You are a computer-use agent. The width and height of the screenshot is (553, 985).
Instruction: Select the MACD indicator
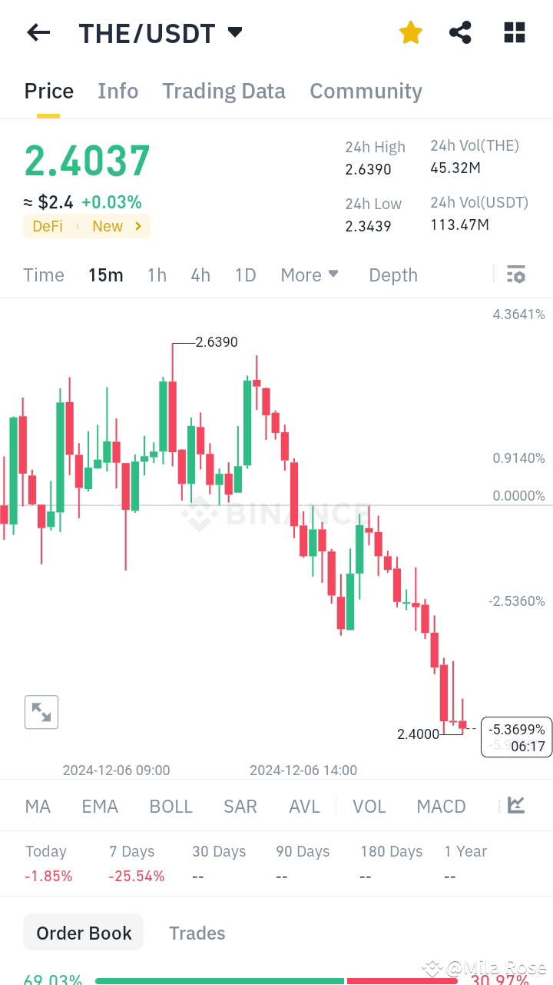(441, 806)
